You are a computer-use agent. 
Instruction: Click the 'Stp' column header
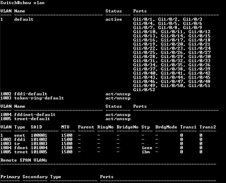[145, 127]
